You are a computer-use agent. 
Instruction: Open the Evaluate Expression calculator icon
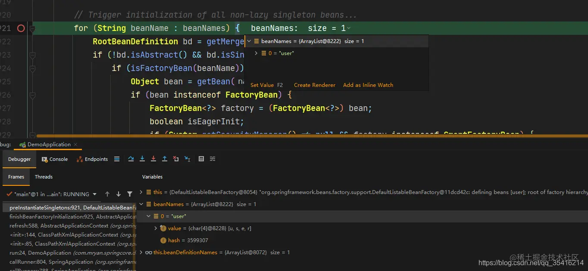pos(201,159)
